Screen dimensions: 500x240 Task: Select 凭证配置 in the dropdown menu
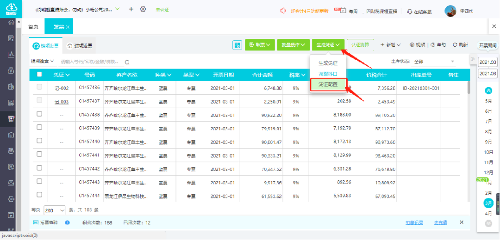[328, 85]
